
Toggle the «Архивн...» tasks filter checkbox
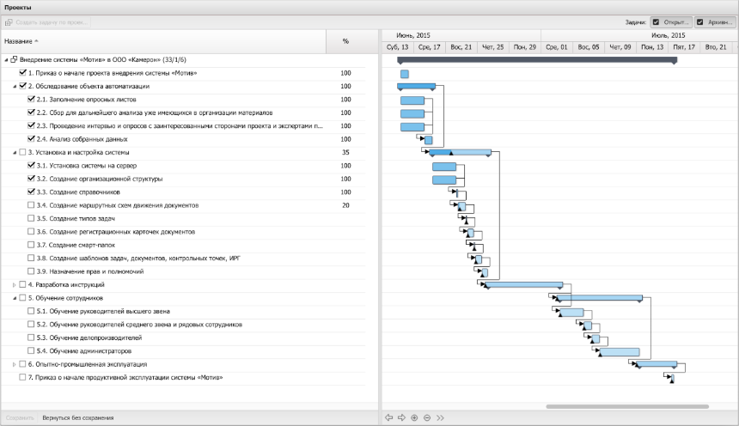click(700, 21)
